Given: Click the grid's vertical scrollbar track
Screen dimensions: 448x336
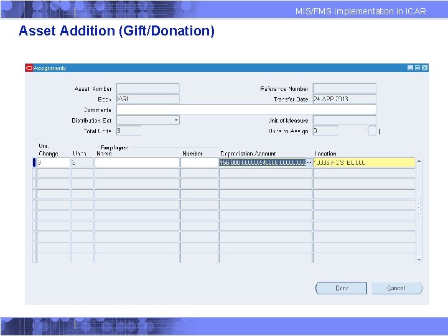Looking at the screenshot, I should (419, 210).
